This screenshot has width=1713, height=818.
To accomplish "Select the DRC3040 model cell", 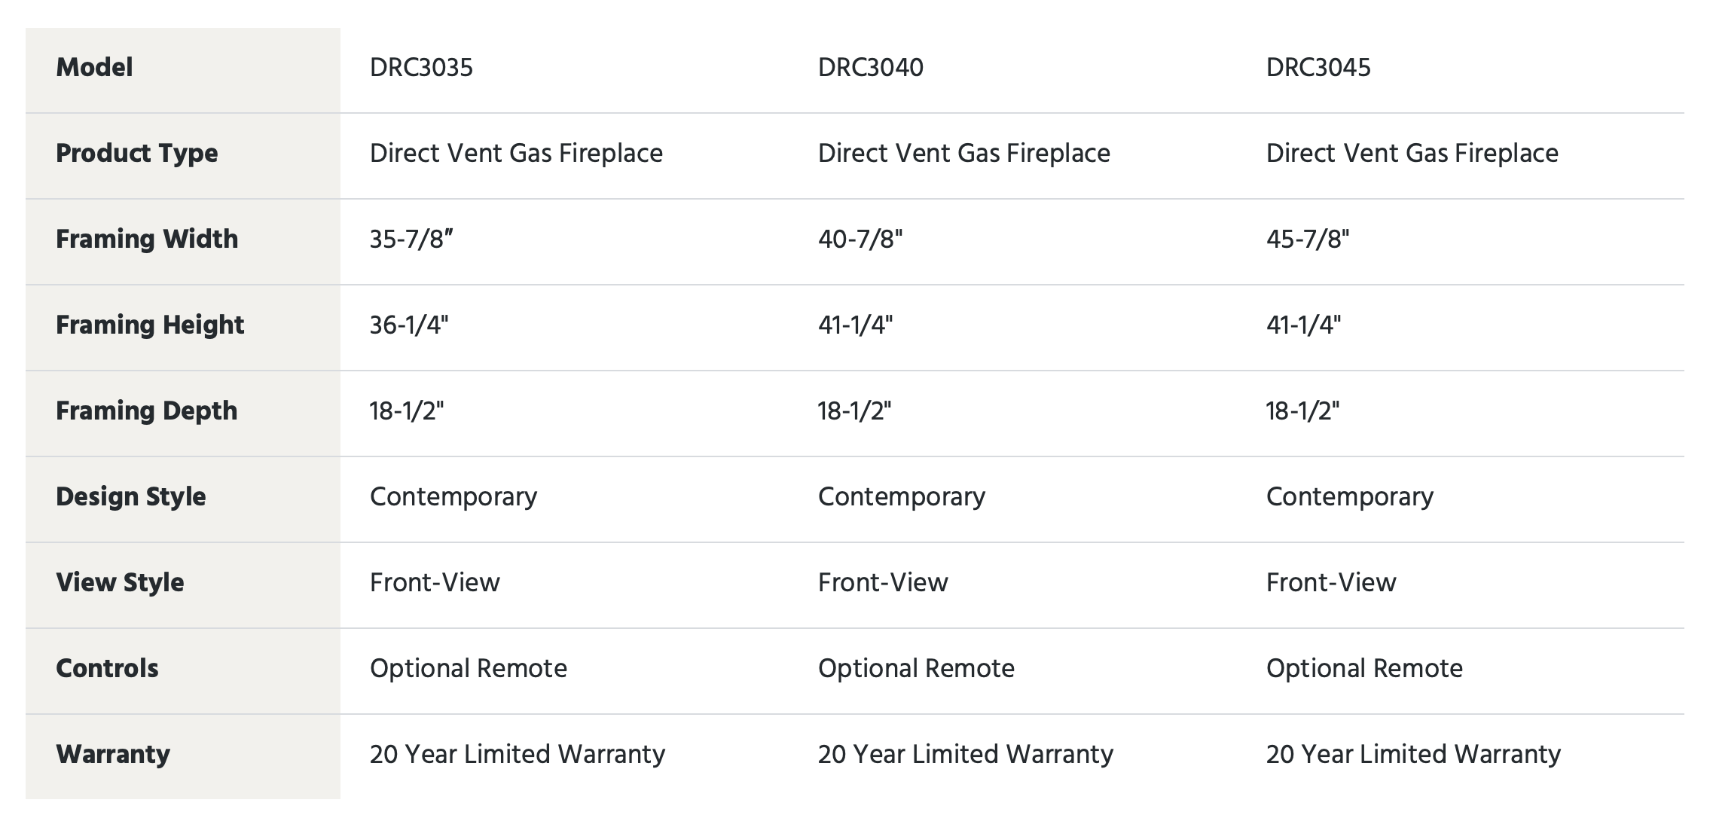I will click(x=870, y=68).
